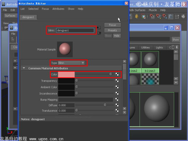Open Help menu in Attribute Editor

[80, 9]
